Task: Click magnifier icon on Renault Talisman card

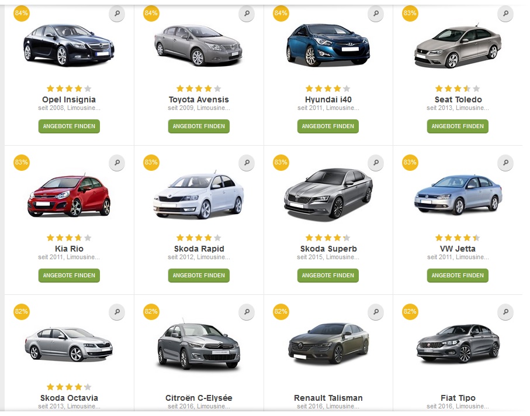Action: pyautogui.click(x=376, y=312)
